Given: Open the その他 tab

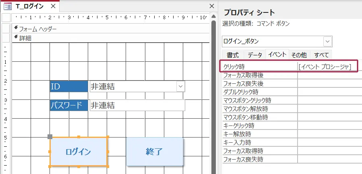Looking at the screenshot, I should tap(299, 55).
